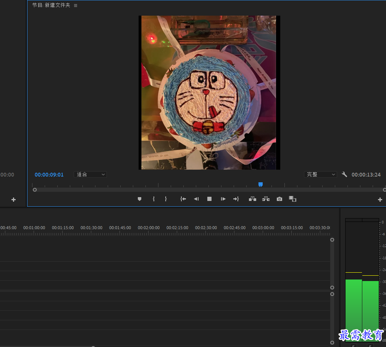The width and height of the screenshot is (386, 347).
Task: Step back one frame
Action: coord(196,199)
